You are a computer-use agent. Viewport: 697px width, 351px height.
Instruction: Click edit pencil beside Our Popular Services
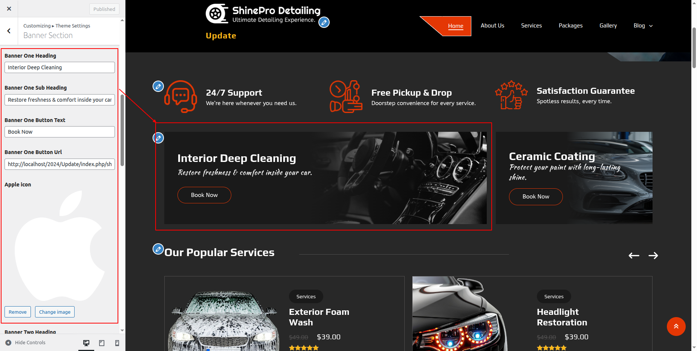158,249
